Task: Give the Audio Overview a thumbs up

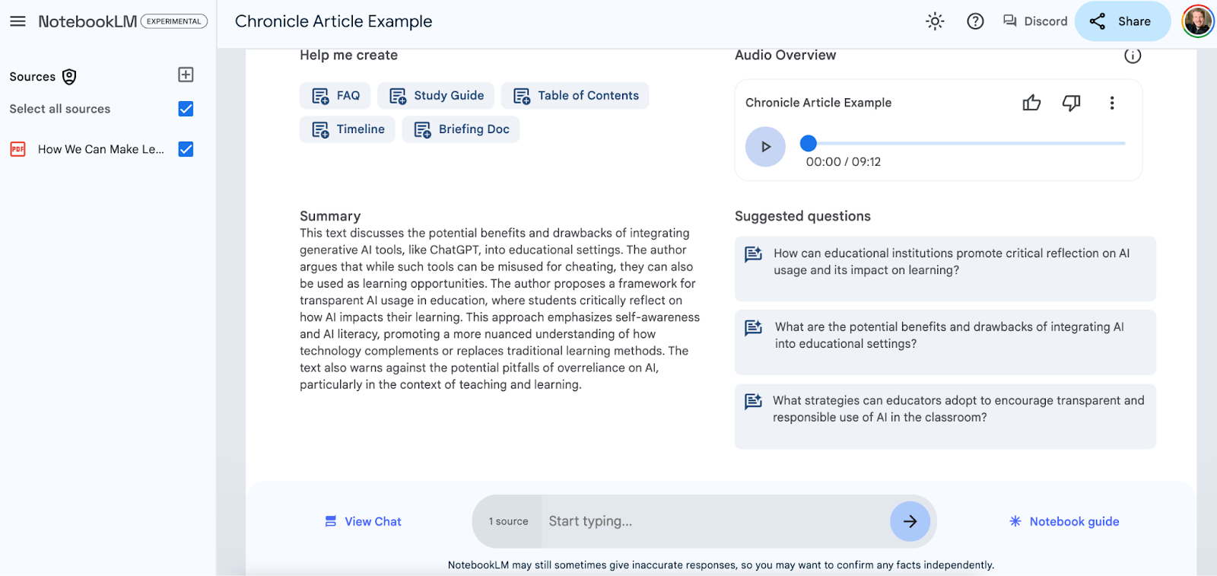Action: click(x=1031, y=102)
